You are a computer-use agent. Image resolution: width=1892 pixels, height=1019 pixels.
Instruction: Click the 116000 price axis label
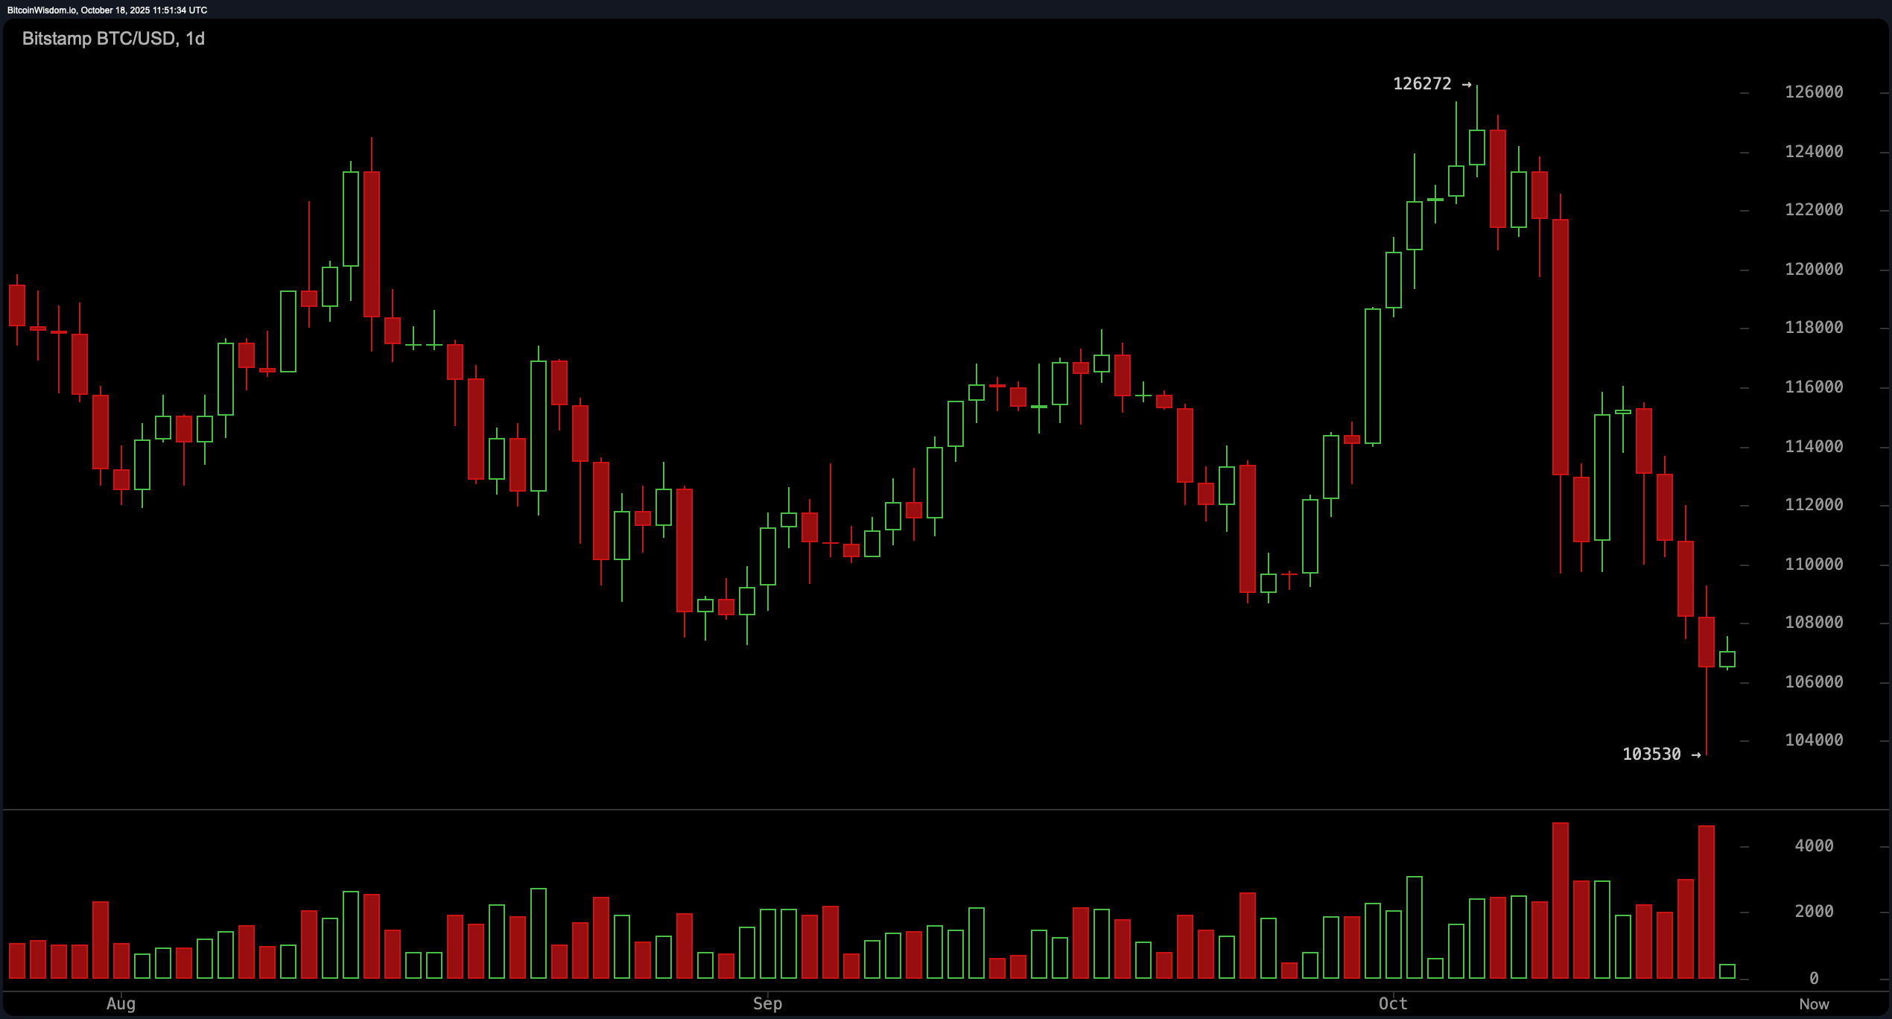(1813, 387)
